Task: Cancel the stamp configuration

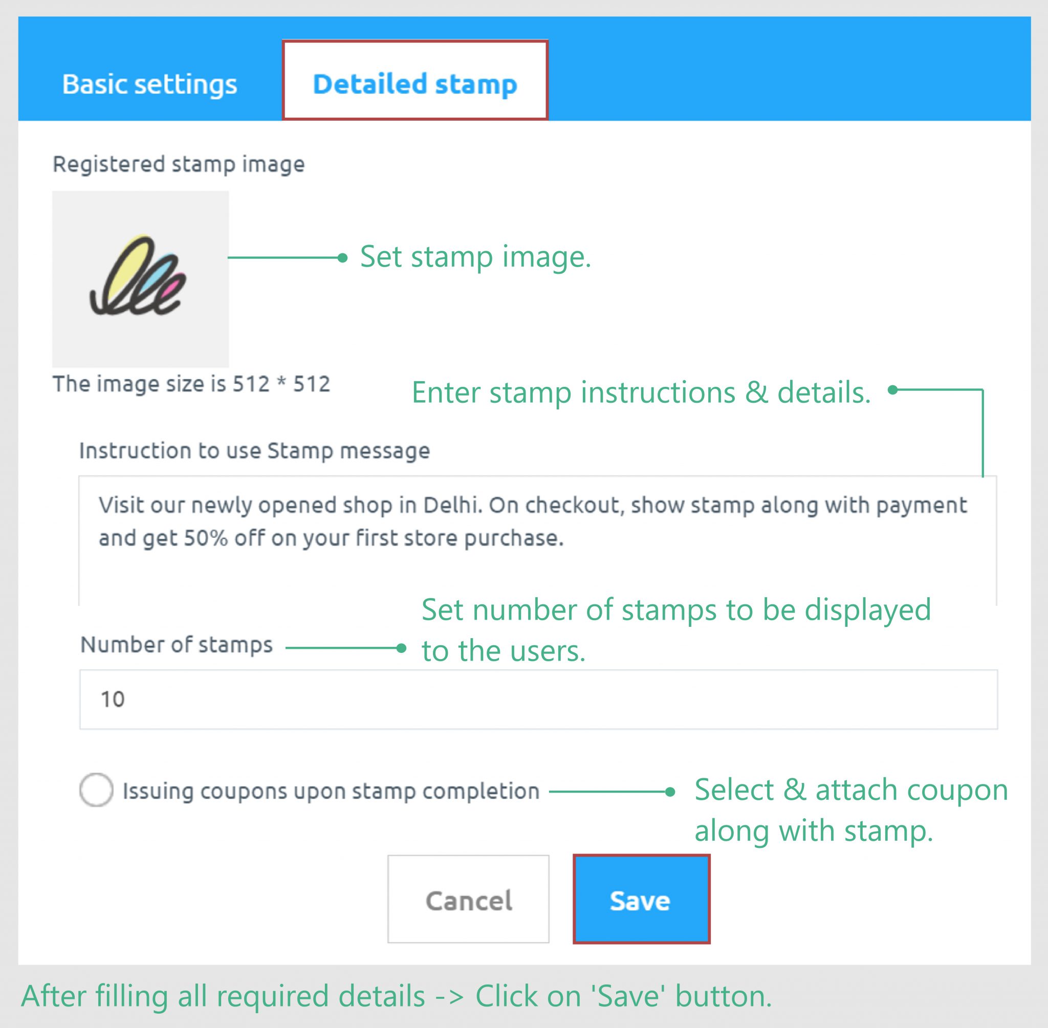Action: (469, 899)
